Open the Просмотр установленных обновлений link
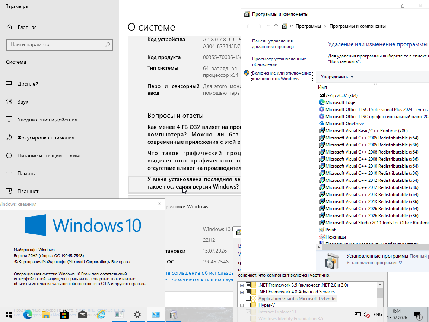429x322 pixels. click(279, 61)
